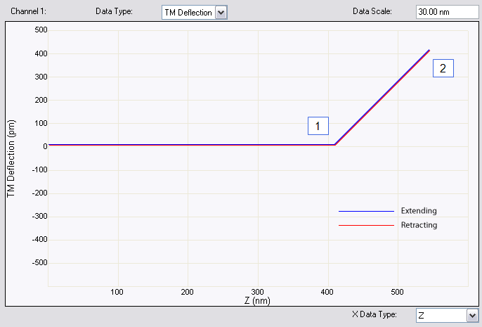482x327 pixels.
Task: Pick the Extending legend label
Action: pyautogui.click(x=418, y=211)
